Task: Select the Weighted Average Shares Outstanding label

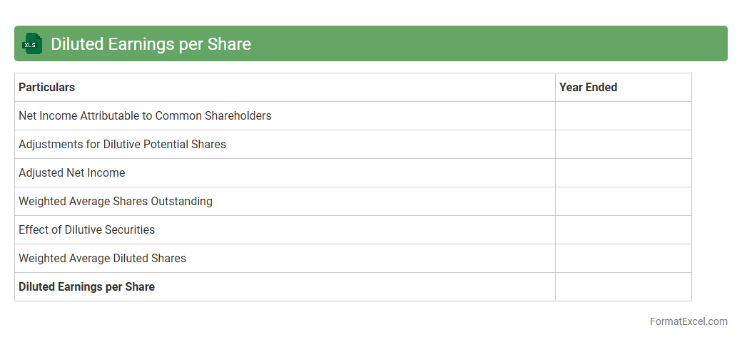Action: point(116,202)
